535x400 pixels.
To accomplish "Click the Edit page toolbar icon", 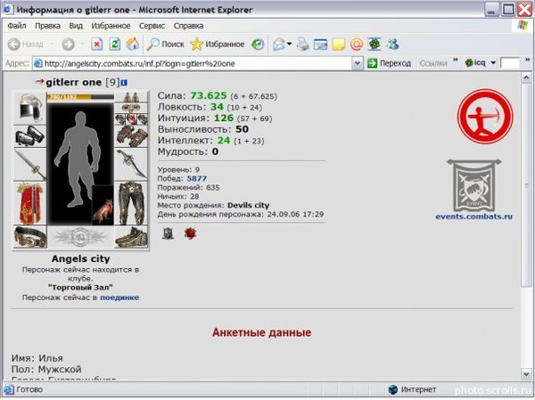I will pos(320,45).
